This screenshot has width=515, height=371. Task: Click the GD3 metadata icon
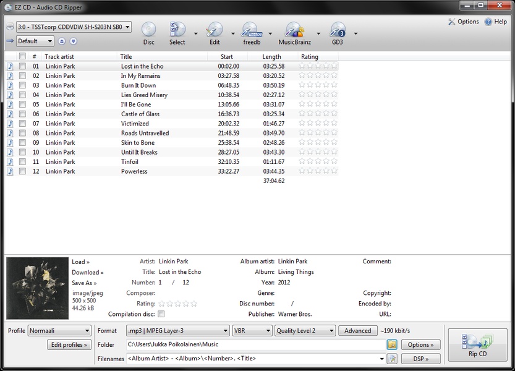[337, 30]
